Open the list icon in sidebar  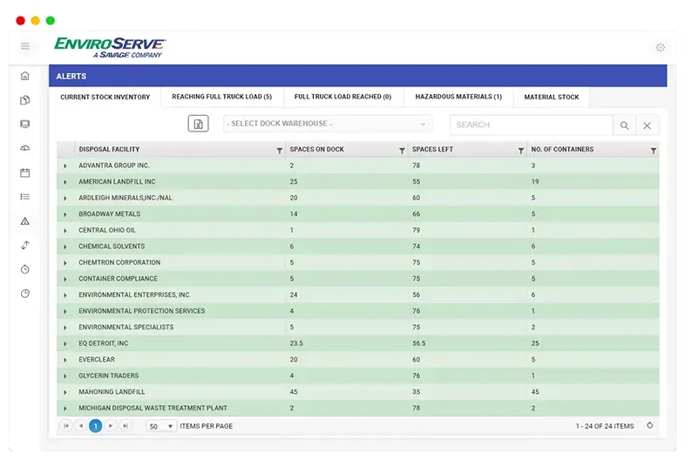pyautogui.click(x=25, y=197)
